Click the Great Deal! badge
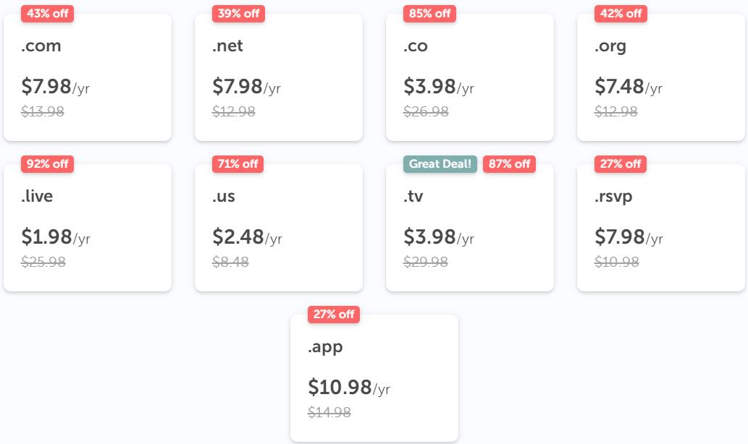This screenshot has width=748, height=444. click(440, 164)
